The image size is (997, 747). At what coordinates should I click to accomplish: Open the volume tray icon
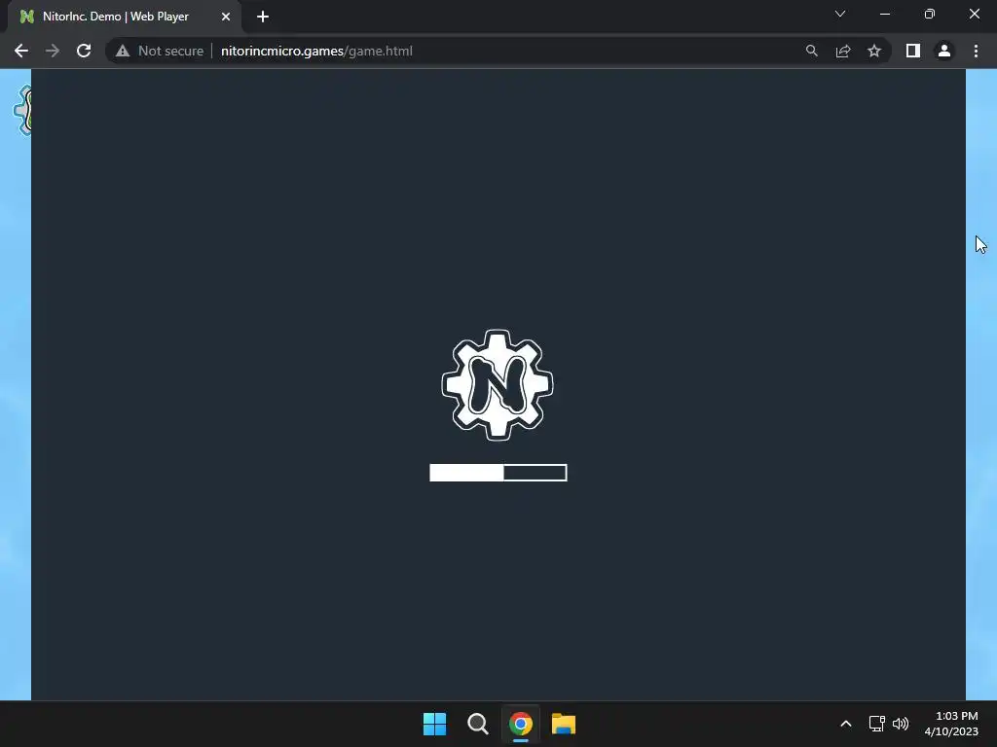pyautogui.click(x=901, y=724)
